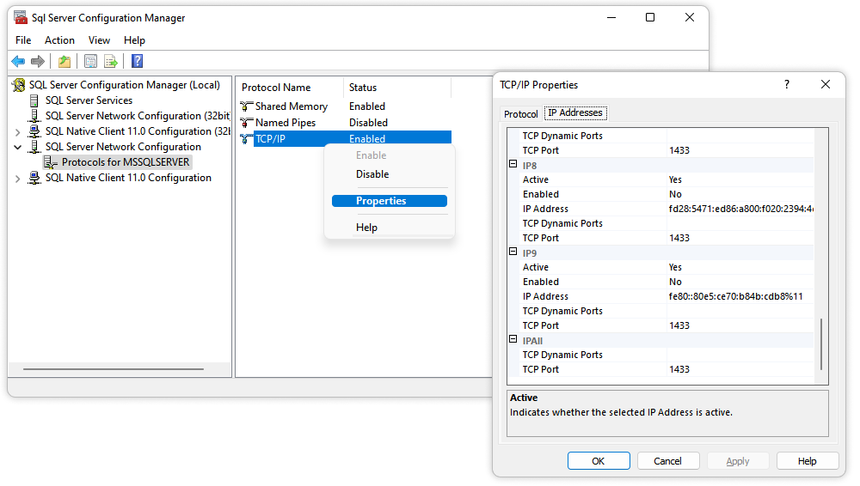Click the property grid vertical scrollbar
The image size is (860, 486).
coord(821,344)
